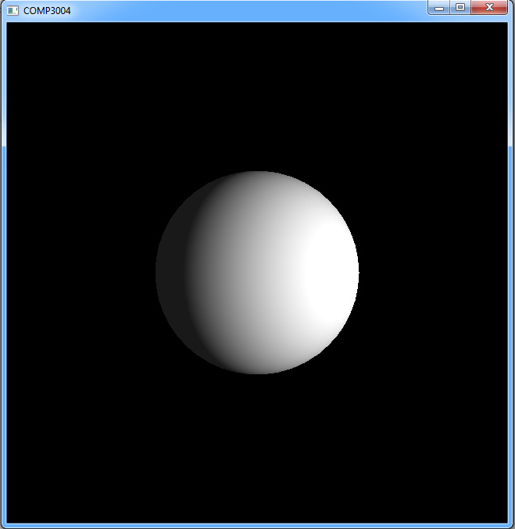Click the top edge of the sphere
This screenshot has height=529, width=515.
[x=257, y=174]
